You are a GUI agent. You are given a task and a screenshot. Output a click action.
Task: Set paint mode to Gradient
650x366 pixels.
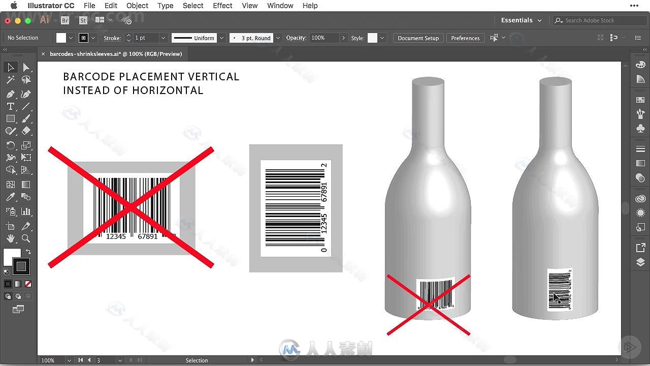click(x=18, y=284)
